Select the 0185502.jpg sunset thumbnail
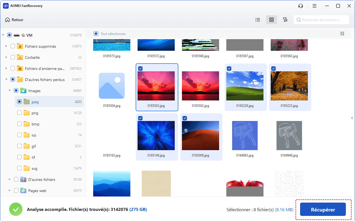The width and height of the screenshot is (355, 222). click(200, 86)
